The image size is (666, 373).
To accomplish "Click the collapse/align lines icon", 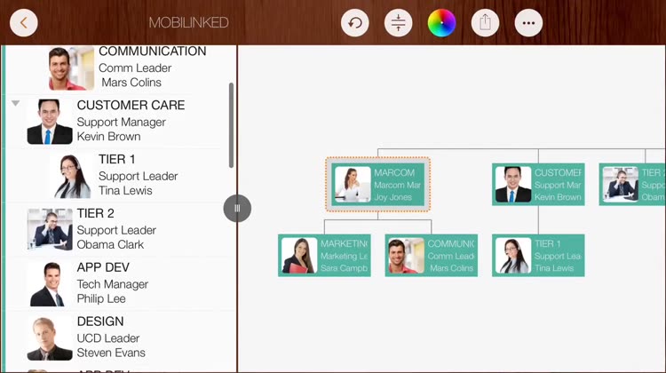I will pyautogui.click(x=399, y=23).
